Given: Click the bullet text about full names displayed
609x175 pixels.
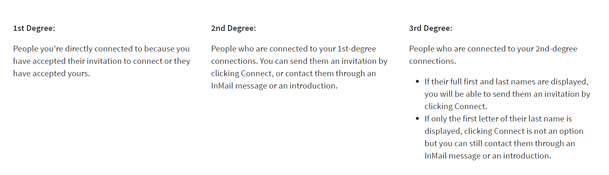Looking at the screenshot, I should pos(507,94).
